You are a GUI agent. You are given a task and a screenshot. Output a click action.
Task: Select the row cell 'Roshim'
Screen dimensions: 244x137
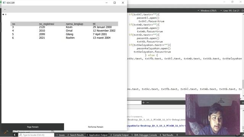tap(70, 38)
